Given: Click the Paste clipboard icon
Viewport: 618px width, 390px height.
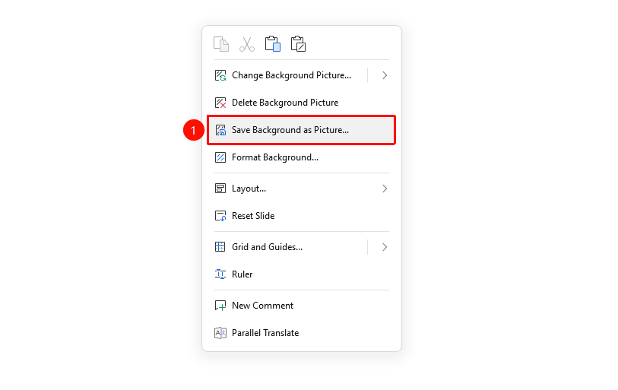Looking at the screenshot, I should pos(273,44).
